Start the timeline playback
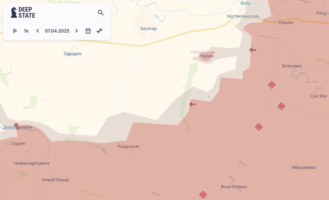 pos(15,31)
